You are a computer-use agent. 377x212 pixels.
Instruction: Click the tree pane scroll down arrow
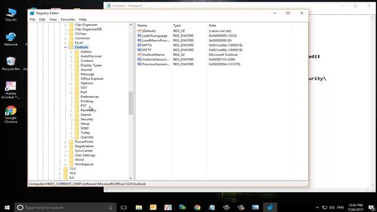tap(131, 178)
